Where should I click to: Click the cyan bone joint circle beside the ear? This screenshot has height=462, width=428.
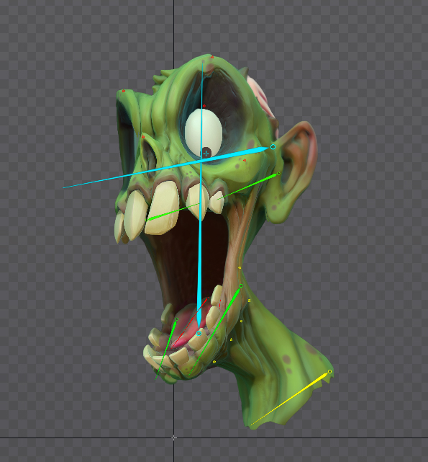(273, 147)
